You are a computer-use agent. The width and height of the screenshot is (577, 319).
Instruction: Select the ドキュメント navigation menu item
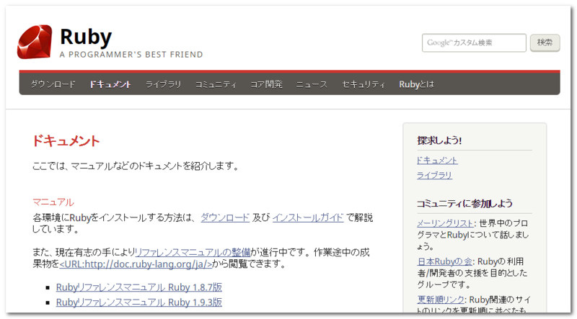110,84
